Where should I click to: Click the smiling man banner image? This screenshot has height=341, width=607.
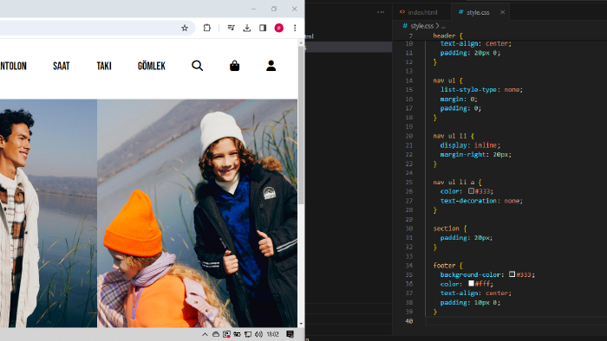tap(49, 213)
